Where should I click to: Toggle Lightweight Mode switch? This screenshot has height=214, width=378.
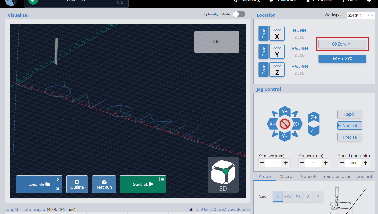point(239,14)
